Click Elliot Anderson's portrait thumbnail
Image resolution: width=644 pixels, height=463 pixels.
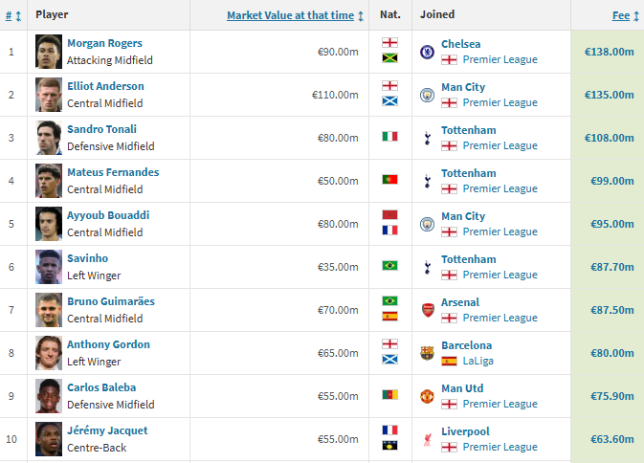pos(49,95)
